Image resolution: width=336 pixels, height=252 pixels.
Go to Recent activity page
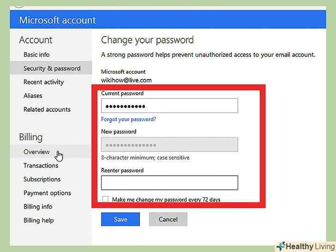[x=43, y=82]
